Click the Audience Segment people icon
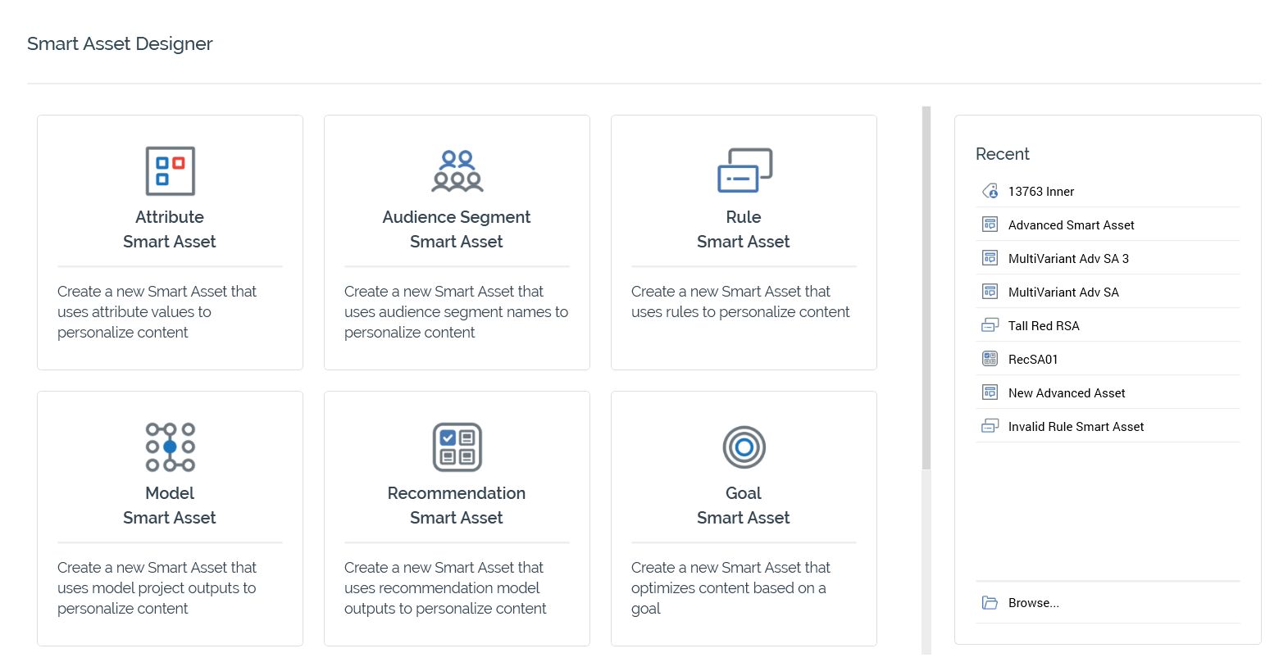The image size is (1288, 662). click(x=457, y=171)
